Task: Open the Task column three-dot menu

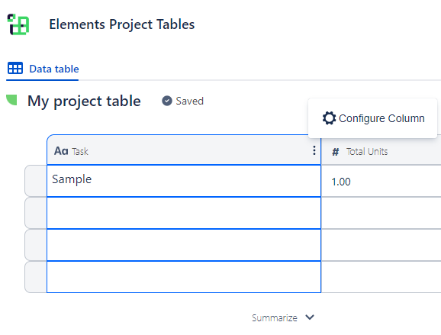Action: click(314, 150)
